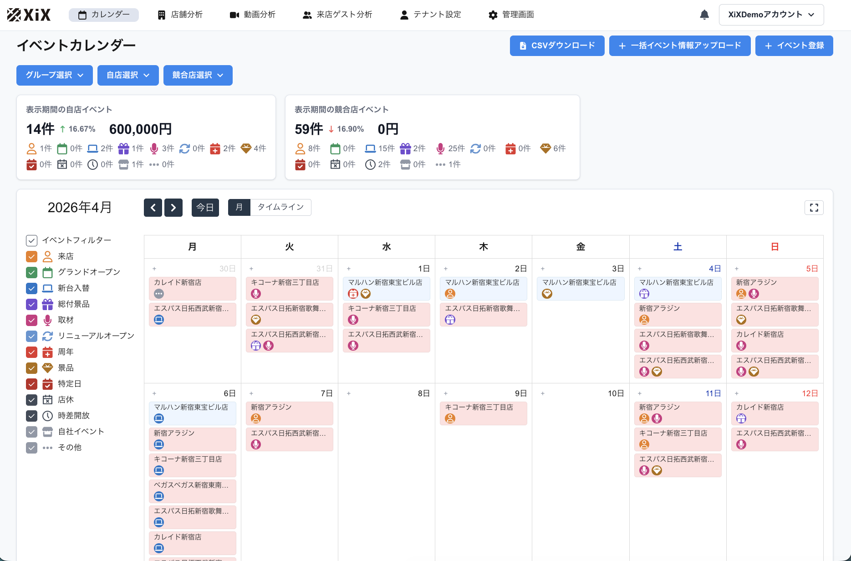This screenshot has width=851, height=561.
Task: Click 総付景品 gift icon in filter list
Action: pos(47,304)
